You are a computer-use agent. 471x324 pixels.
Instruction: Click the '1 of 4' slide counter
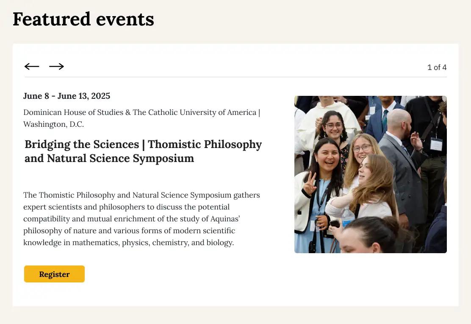pyautogui.click(x=437, y=67)
